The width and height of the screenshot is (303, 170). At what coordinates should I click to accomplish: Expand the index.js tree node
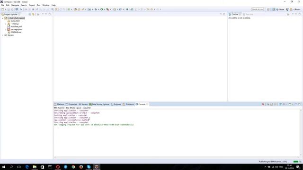[6, 24]
